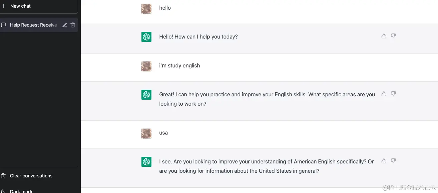The width and height of the screenshot is (438, 193).
Task: Click the ChatGPT logo beside first reply
Action: coord(146,37)
